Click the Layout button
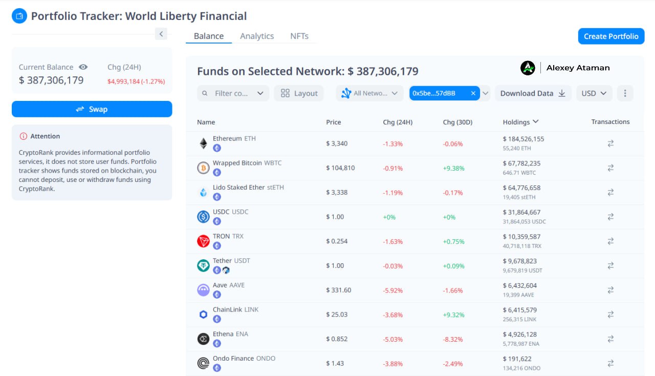The image size is (655, 376). (x=299, y=93)
